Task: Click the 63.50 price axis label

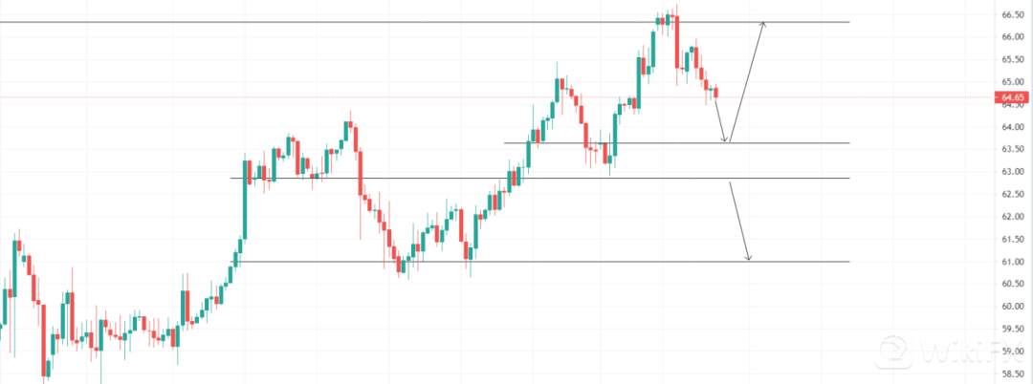Action: tap(1014, 149)
